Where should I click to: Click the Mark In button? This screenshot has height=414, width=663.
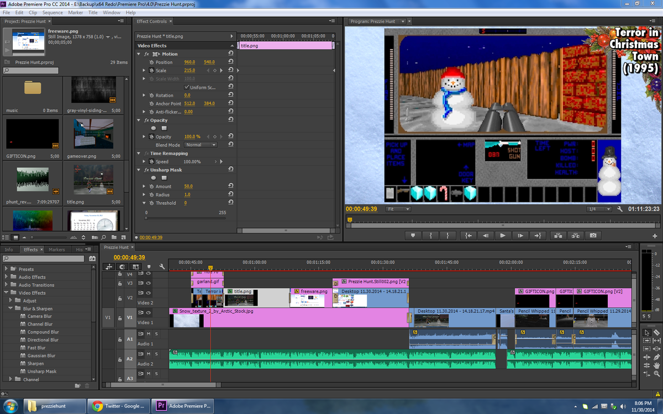[x=430, y=235]
